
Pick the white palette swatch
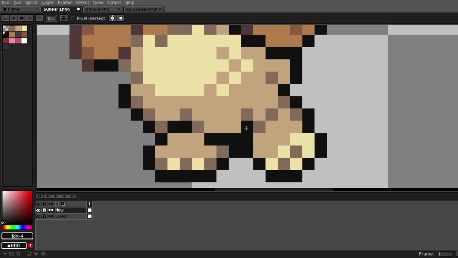pos(24,41)
